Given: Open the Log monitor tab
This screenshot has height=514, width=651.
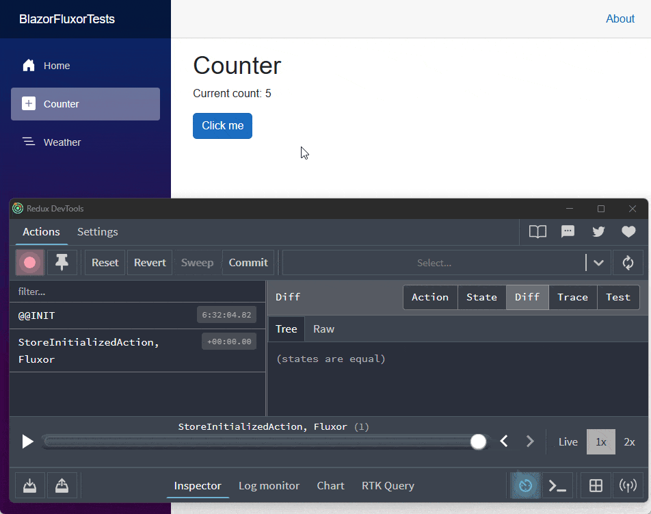Looking at the screenshot, I should coord(269,486).
